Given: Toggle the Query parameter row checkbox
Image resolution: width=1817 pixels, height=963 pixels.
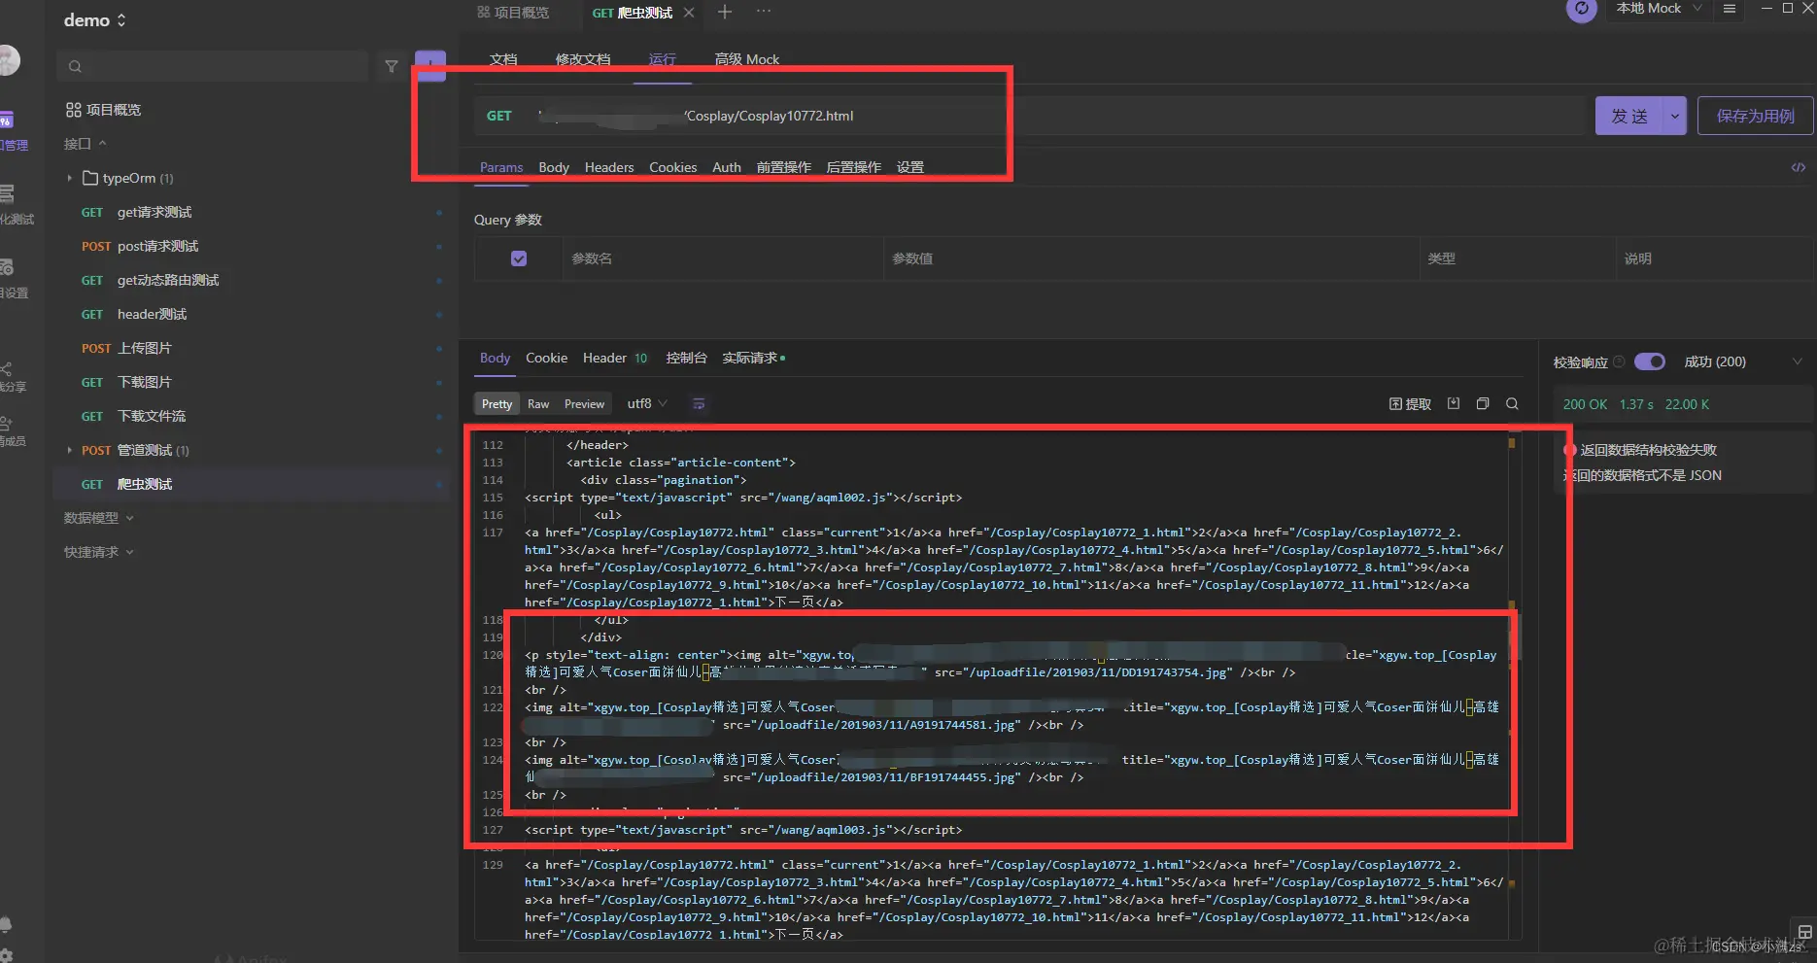Looking at the screenshot, I should pos(519,258).
